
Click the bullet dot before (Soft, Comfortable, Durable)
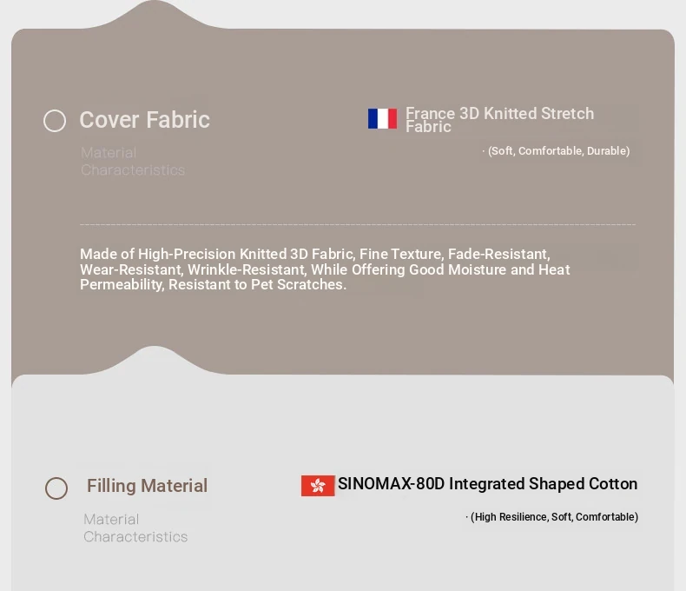484,151
